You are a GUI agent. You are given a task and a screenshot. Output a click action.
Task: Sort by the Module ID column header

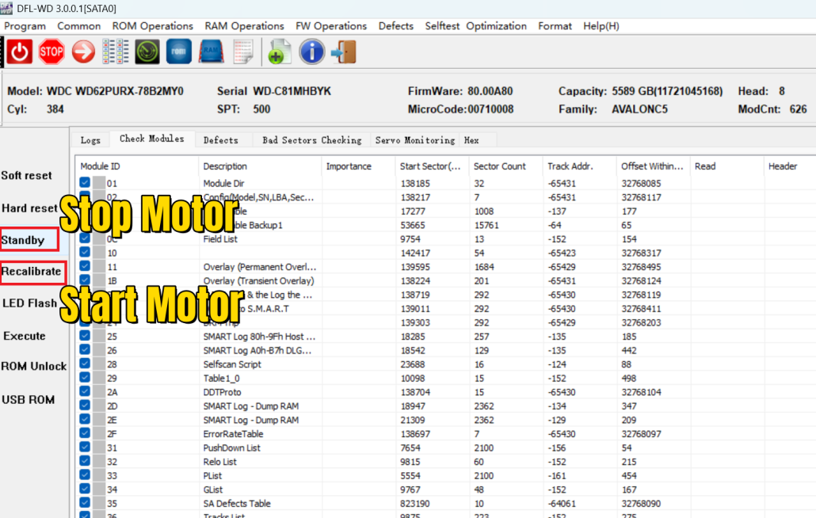pyautogui.click(x=137, y=166)
